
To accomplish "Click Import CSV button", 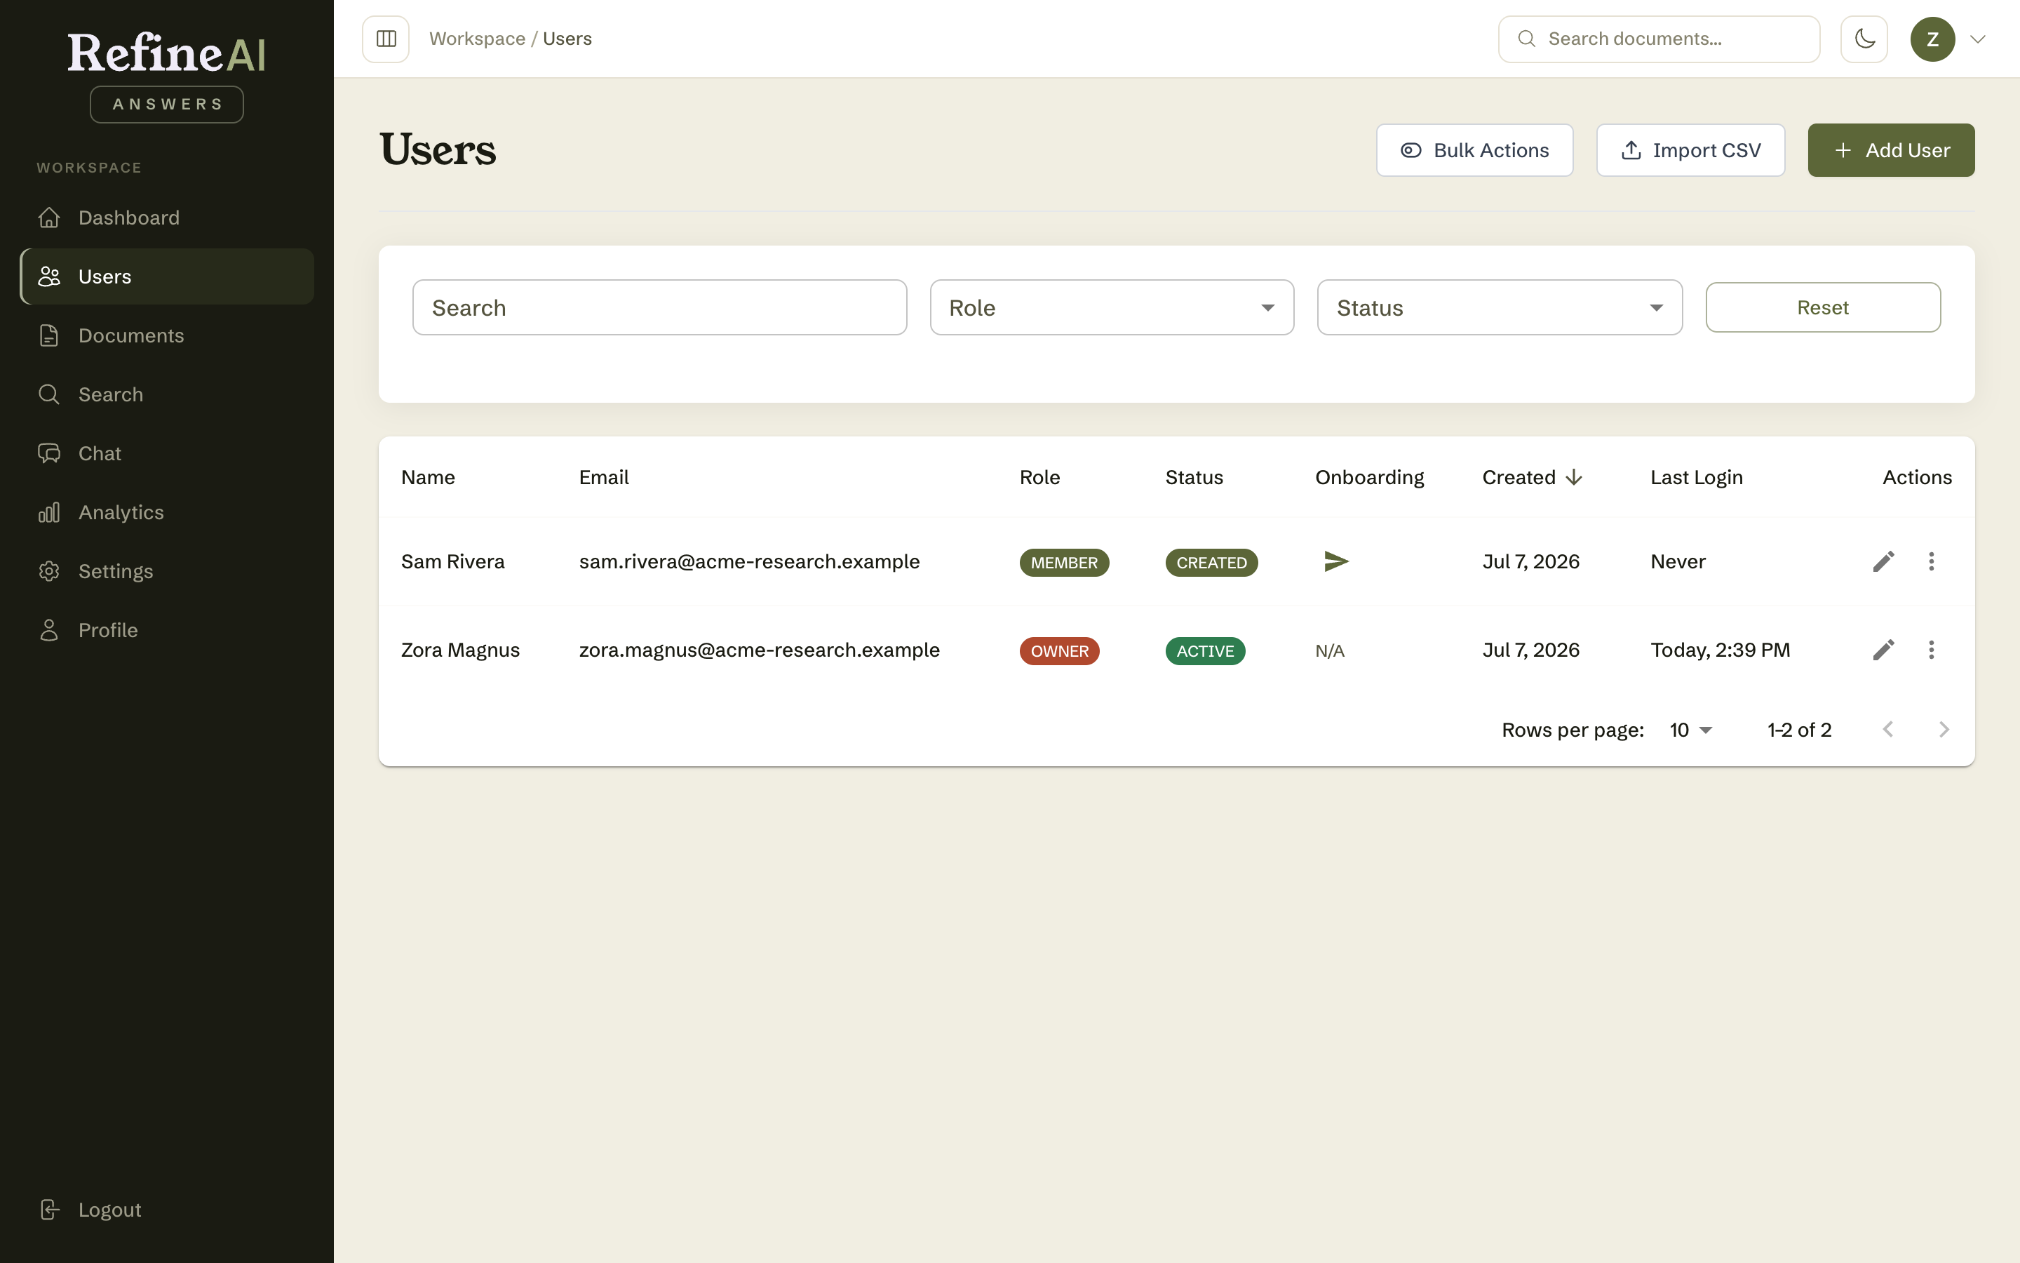I will [x=1690, y=150].
